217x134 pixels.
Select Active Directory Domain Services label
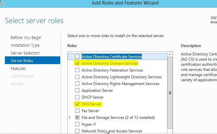[x=110, y=63]
